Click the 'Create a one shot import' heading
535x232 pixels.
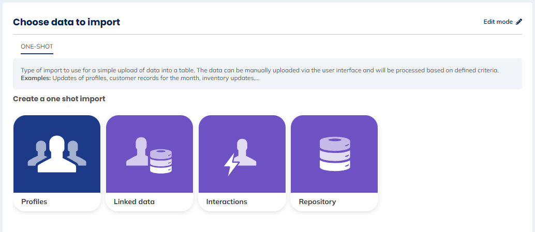tap(59, 99)
